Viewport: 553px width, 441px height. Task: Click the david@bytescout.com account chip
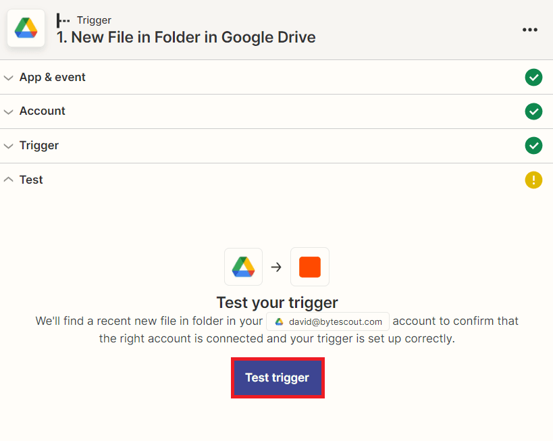pos(328,321)
